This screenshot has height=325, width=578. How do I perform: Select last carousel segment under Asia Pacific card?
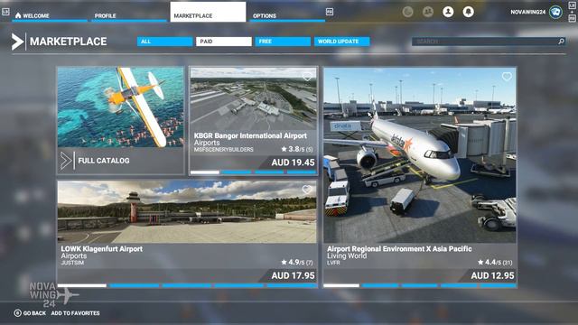coord(498,285)
